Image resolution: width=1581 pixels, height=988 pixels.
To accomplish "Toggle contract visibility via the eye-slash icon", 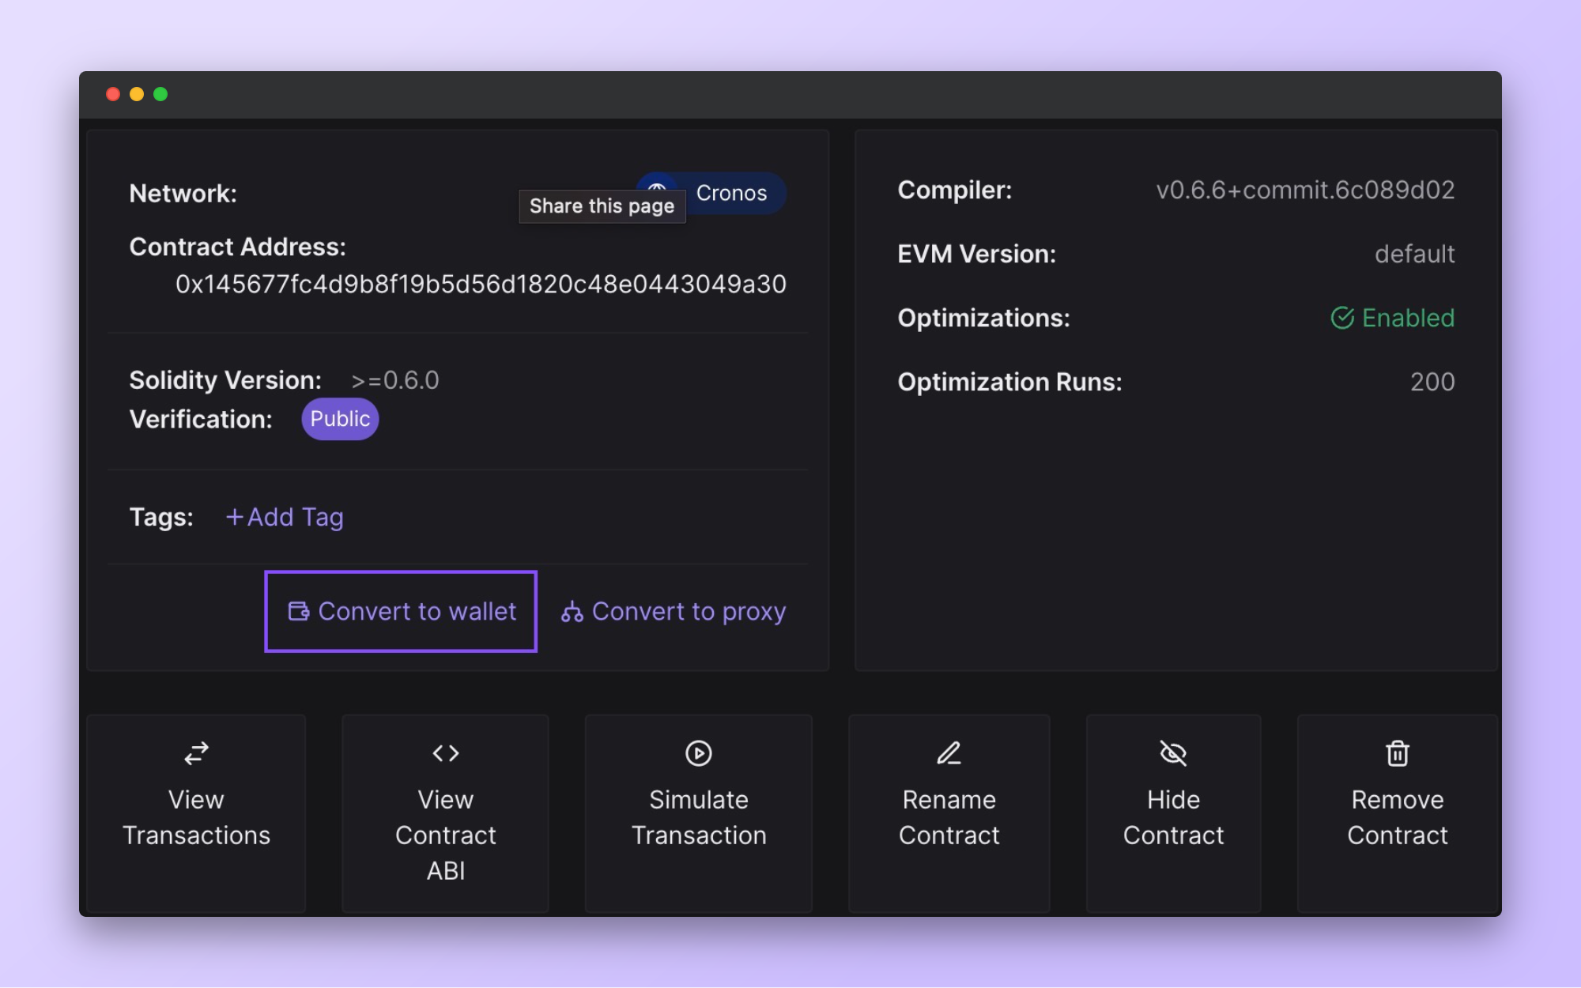I will [x=1172, y=753].
